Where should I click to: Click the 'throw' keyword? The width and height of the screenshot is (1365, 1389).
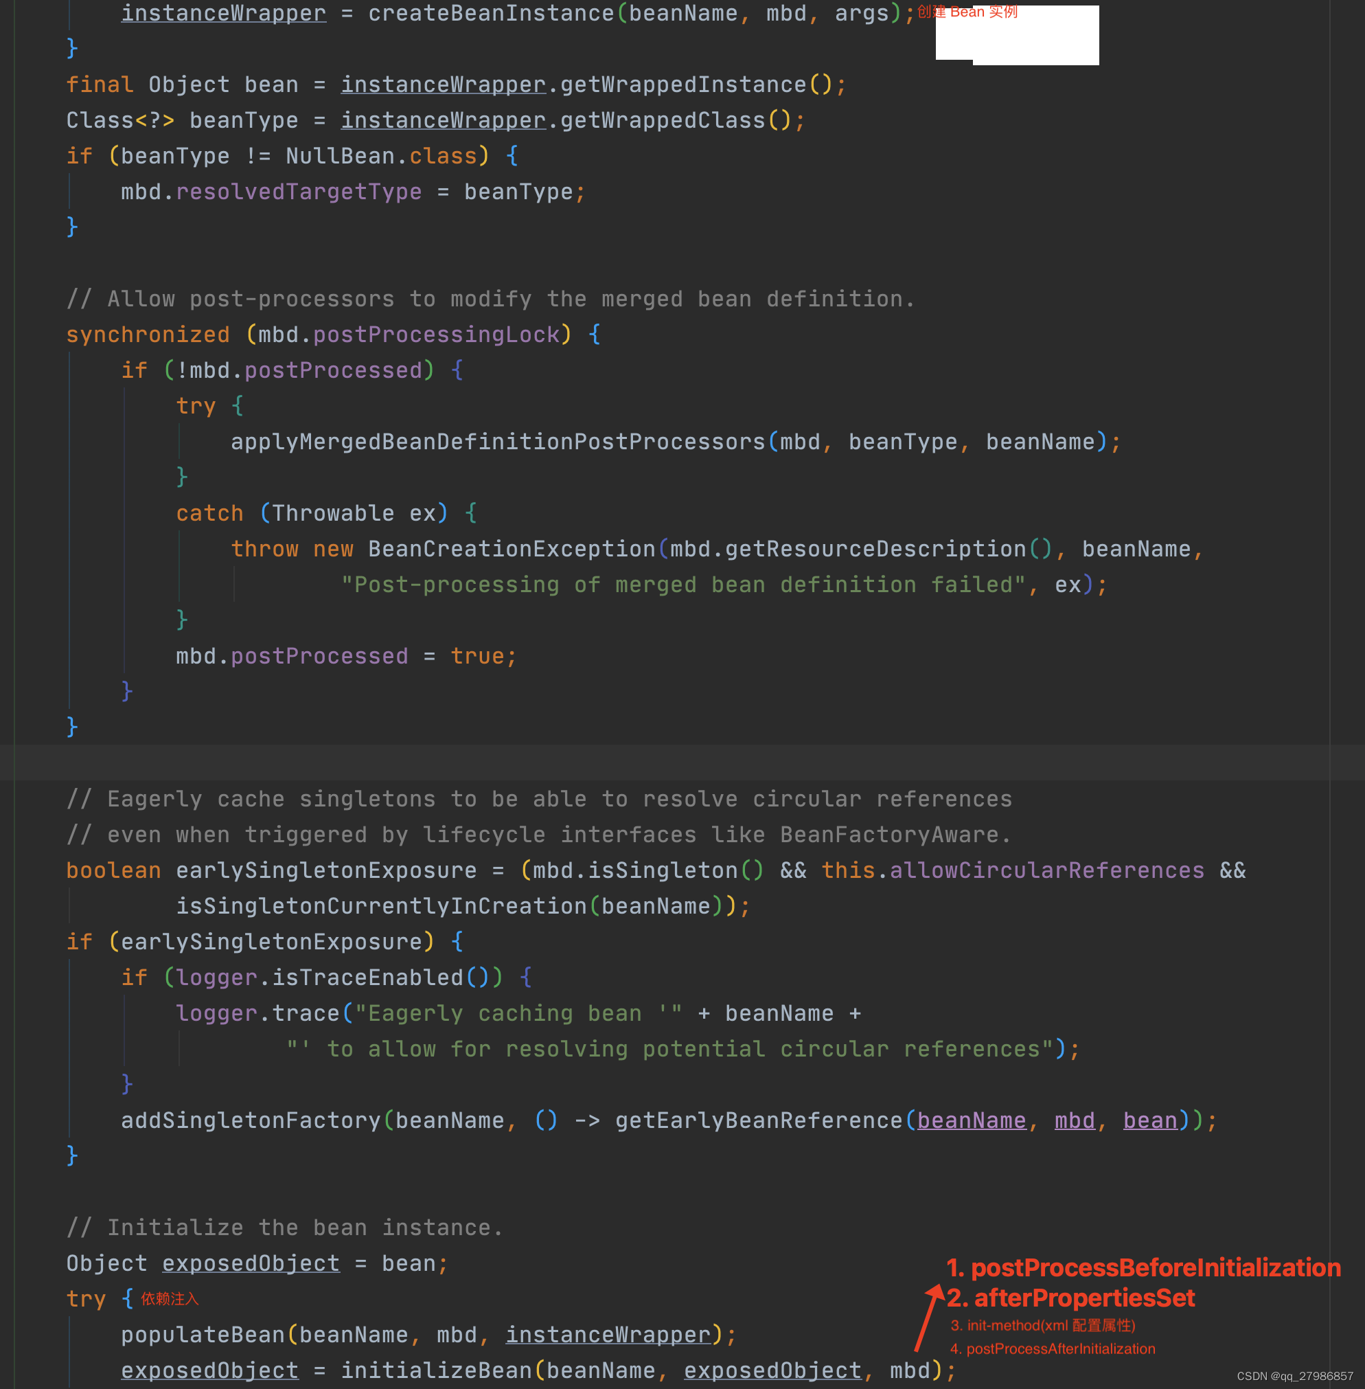click(x=264, y=550)
